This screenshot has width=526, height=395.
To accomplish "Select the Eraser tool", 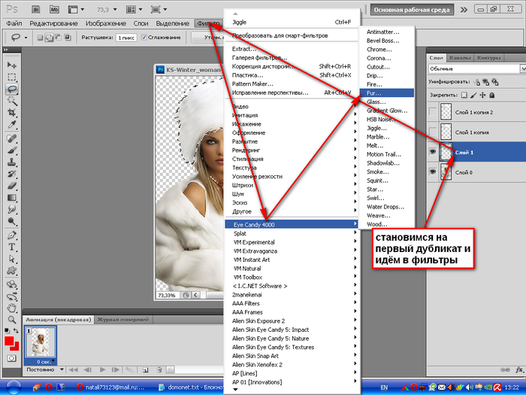I will click(12, 185).
